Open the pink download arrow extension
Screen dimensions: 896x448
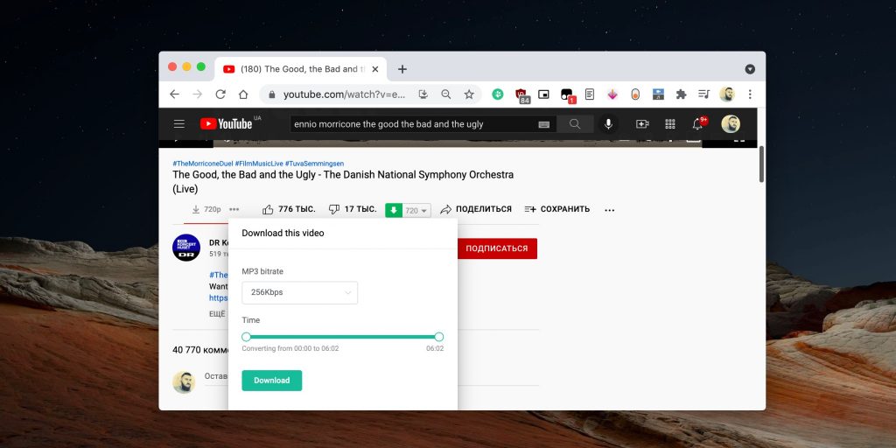tap(612, 94)
